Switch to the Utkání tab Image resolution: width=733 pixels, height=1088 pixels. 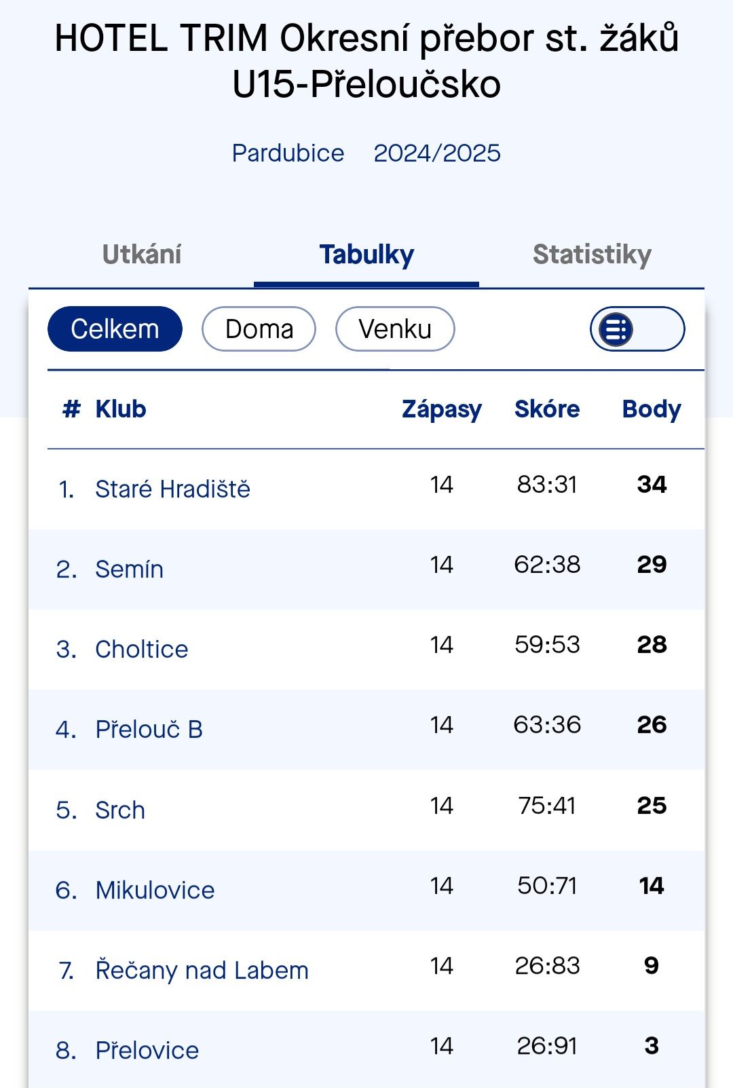click(x=142, y=255)
